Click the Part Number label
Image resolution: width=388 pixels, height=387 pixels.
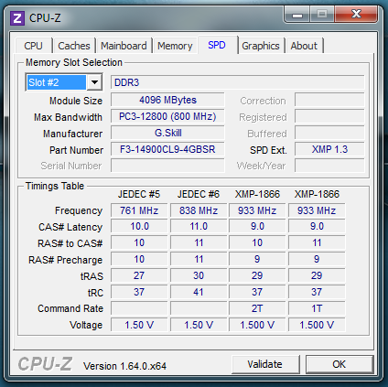[76, 150]
